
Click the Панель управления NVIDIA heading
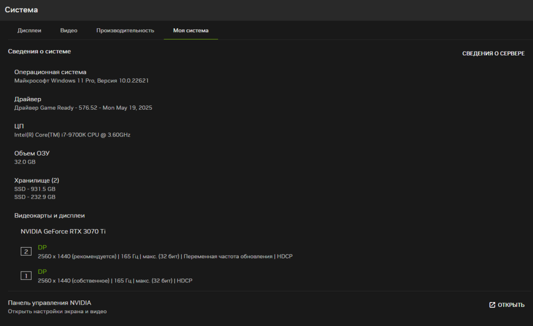click(x=50, y=303)
